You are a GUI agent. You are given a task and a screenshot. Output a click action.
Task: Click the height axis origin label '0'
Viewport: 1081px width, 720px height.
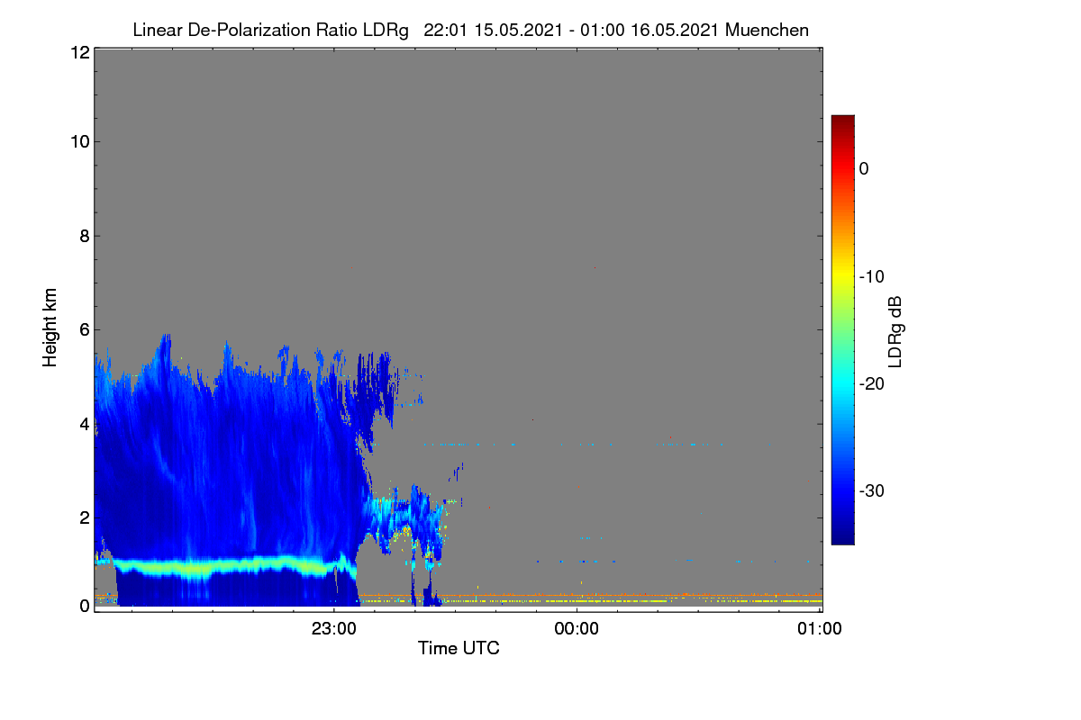click(84, 606)
